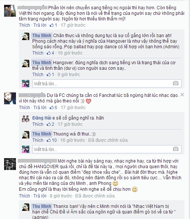Screen dimensions: 190x219
Task: Attach photo in first reply box camera icon
Action: [x=176, y=83]
